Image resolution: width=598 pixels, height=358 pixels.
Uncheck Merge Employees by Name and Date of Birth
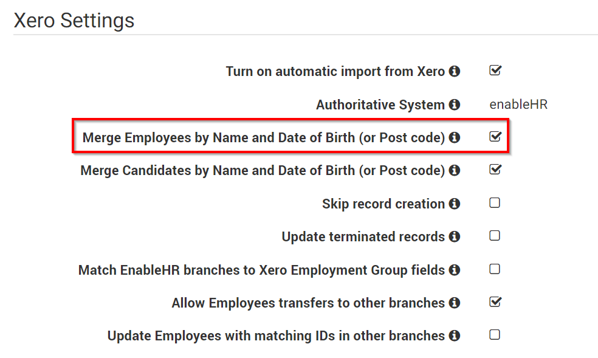point(495,137)
